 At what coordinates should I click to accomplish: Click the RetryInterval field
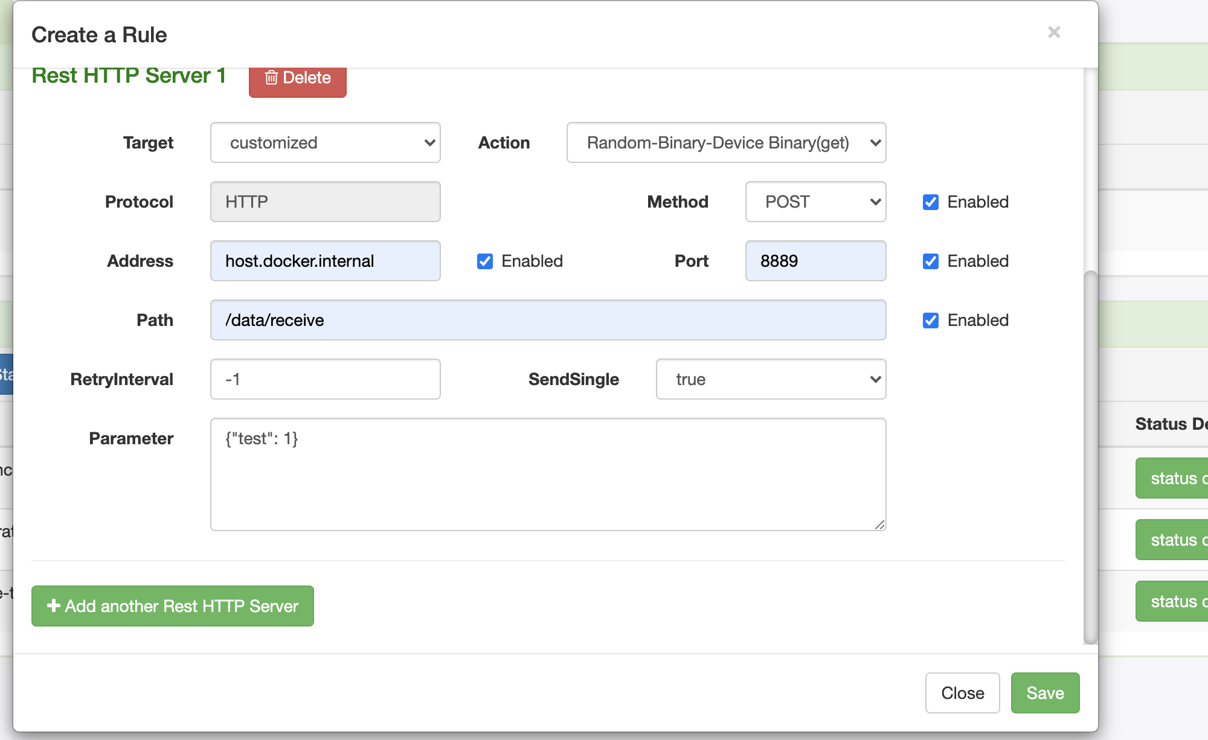[325, 379]
